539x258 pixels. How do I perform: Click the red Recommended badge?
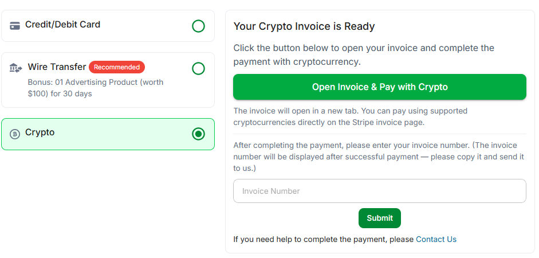pyautogui.click(x=117, y=67)
